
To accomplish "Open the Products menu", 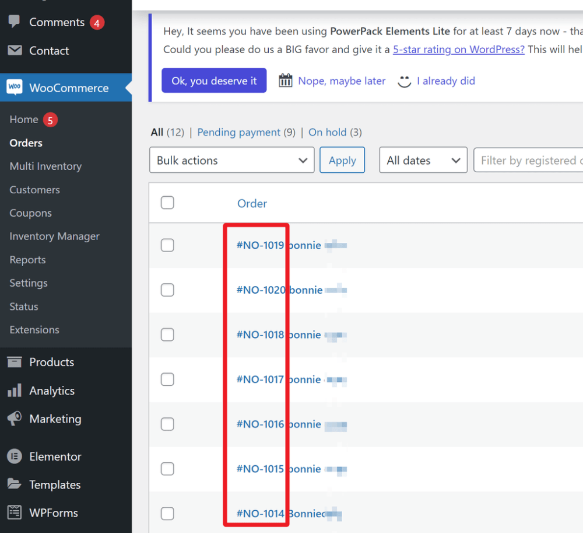I will point(52,362).
